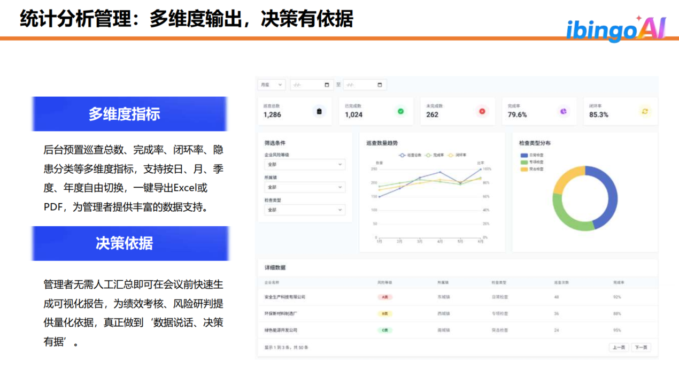The width and height of the screenshot is (679, 377).
Task: Toggle 巡查总数 series in chart legend
Action: coord(411,155)
